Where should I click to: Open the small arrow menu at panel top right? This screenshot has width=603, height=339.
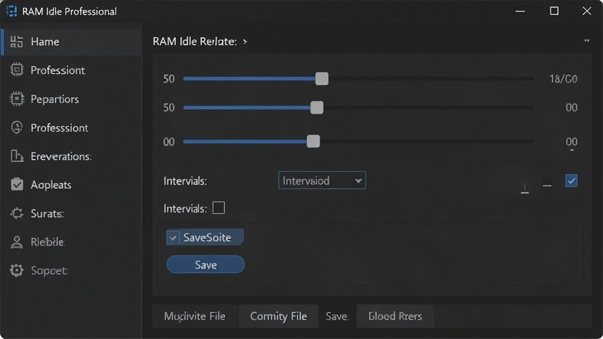click(587, 41)
